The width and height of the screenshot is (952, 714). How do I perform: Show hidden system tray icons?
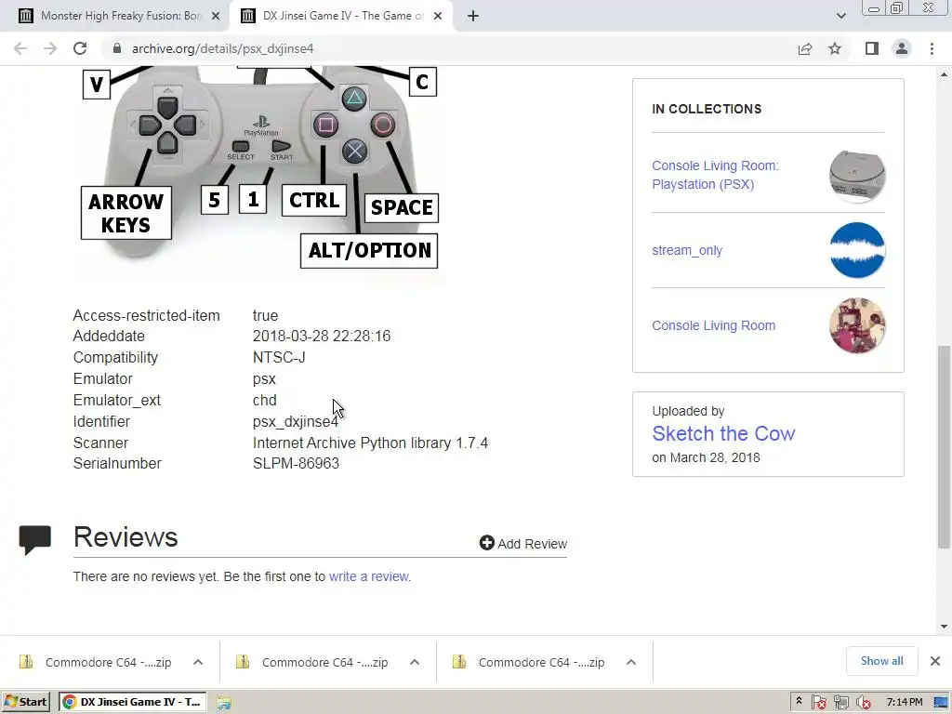click(799, 701)
